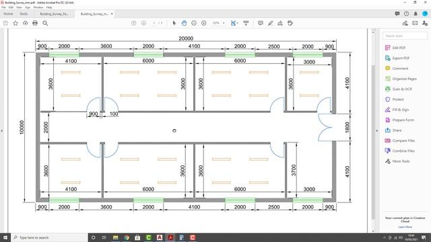This screenshot has width=431, height=242.
Task: Open the notifications bell
Action: [x=416, y=13]
